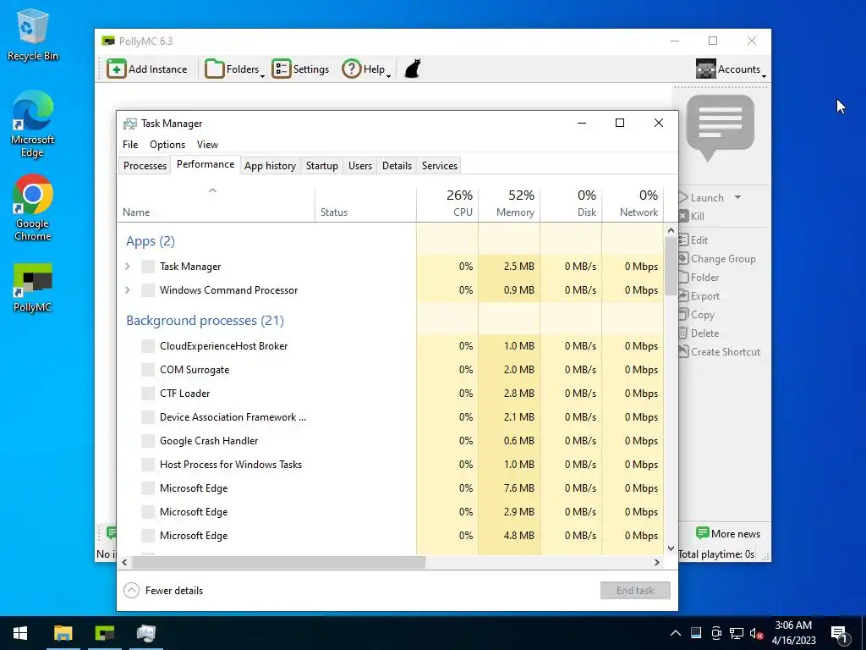Sort processes by the Name column
866x650 pixels.
tap(216, 205)
